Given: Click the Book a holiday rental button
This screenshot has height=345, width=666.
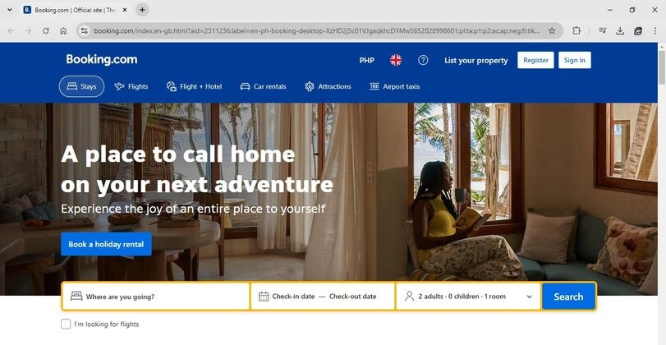Looking at the screenshot, I should click(x=106, y=244).
